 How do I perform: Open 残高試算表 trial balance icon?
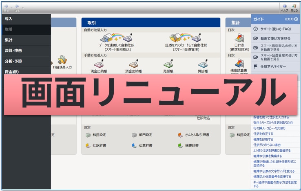pos(239,64)
